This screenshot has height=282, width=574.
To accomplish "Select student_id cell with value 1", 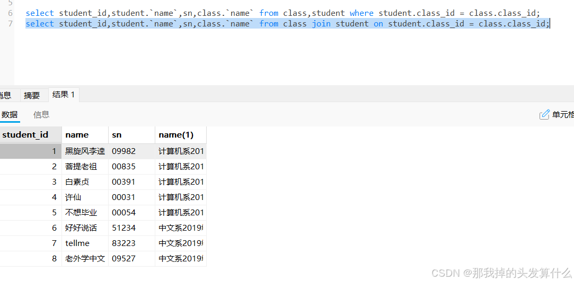I will point(31,151).
